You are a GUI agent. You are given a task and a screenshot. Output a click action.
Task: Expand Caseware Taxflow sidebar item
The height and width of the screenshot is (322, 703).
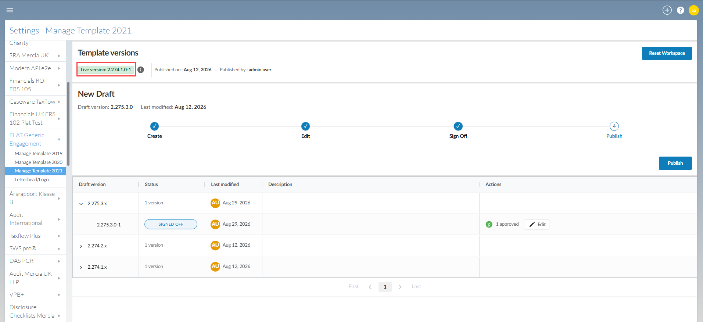[x=59, y=102]
